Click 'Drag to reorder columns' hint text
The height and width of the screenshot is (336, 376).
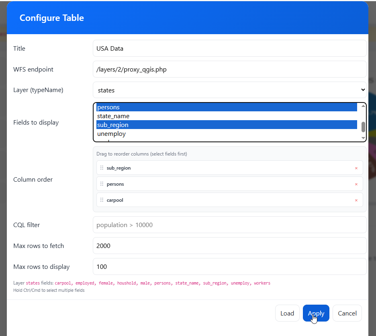point(142,154)
